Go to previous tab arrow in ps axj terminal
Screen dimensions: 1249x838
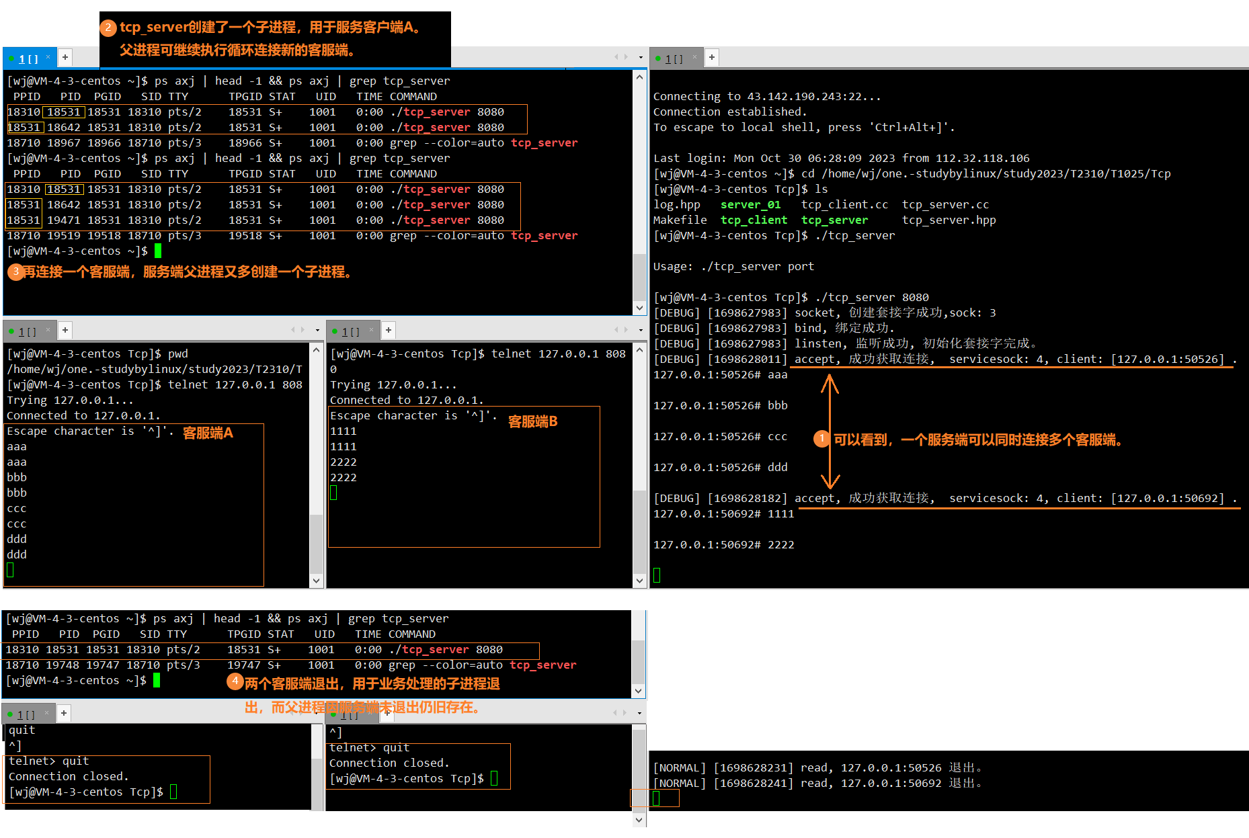tap(616, 57)
